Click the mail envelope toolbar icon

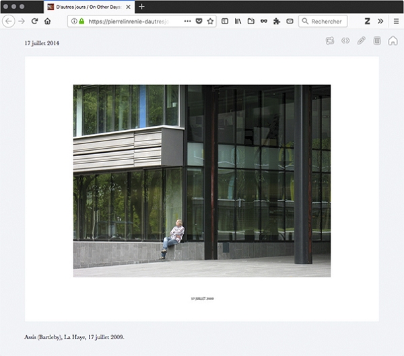point(290,22)
